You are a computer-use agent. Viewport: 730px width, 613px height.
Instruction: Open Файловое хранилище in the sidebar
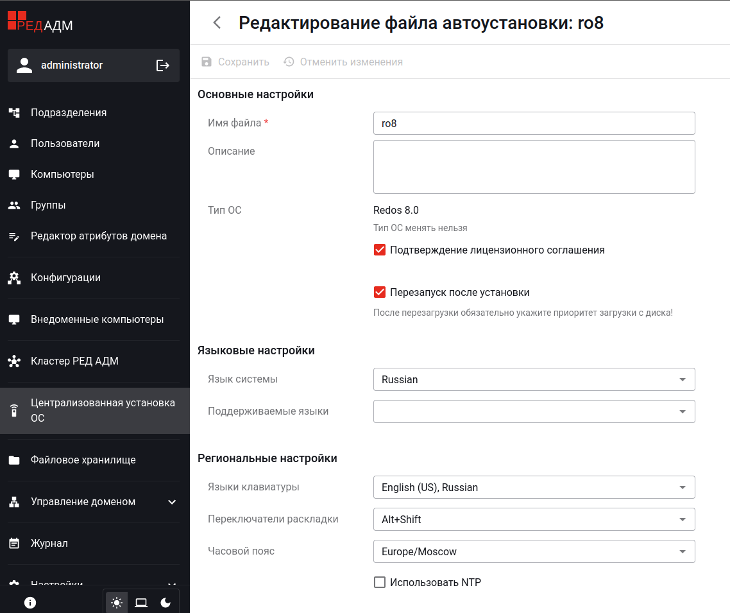(x=83, y=460)
